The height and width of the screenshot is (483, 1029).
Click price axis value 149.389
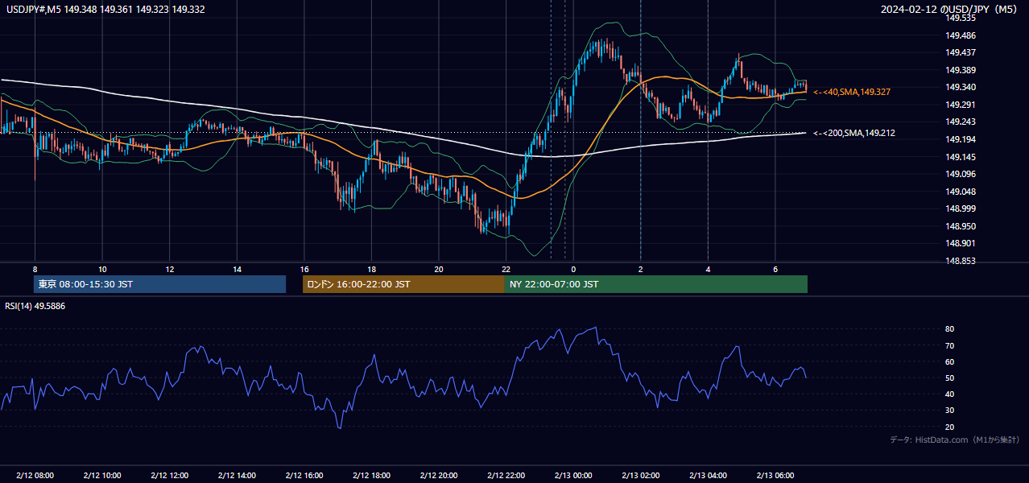[961, 70]
